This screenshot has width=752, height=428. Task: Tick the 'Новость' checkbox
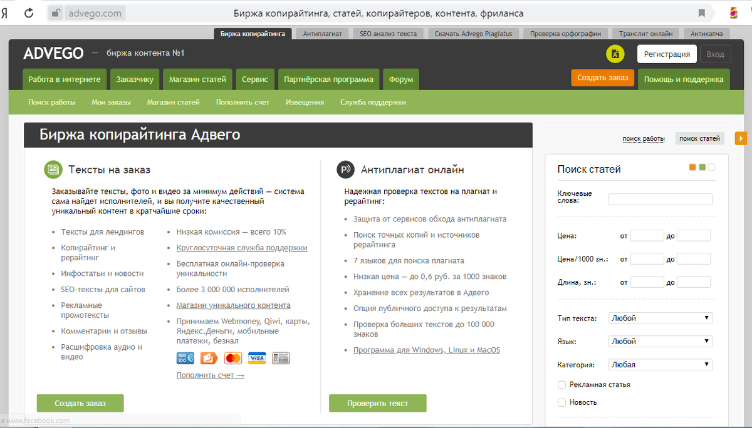pyautogui.click(x=562, y=402)
